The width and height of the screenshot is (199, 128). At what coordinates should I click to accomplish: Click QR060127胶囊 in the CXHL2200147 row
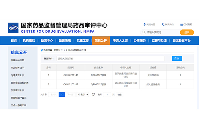coord(99,84)
